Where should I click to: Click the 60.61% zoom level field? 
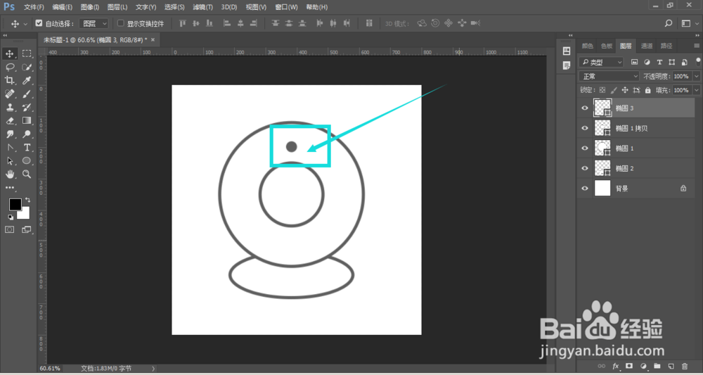click(x=49, y=368)
